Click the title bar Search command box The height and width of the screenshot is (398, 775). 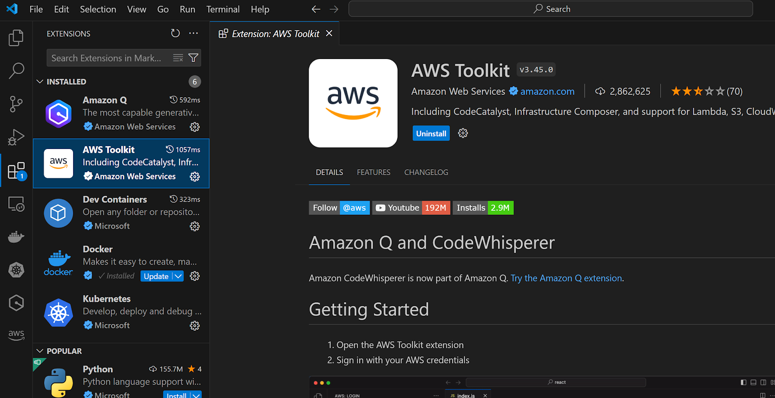click(x=551, y=9)
